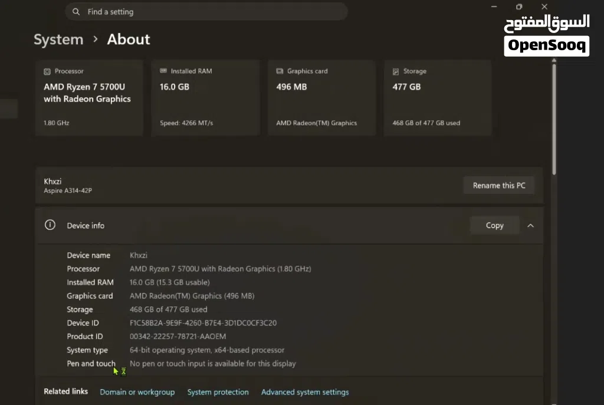
Task: Click Aspire A314-42P model text
Action: click(68, 190)
